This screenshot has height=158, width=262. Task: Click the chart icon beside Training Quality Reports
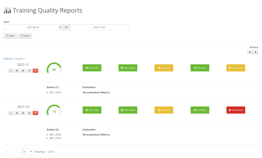click(7, 11)
